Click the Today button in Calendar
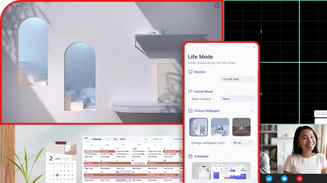The height and width of the screenshot is (183, 327). (x=146, y=139)
